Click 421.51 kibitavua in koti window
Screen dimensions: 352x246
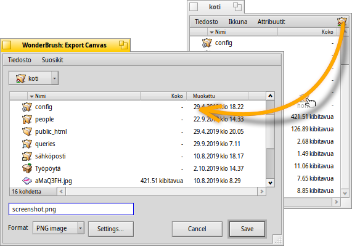click(312, 117)
